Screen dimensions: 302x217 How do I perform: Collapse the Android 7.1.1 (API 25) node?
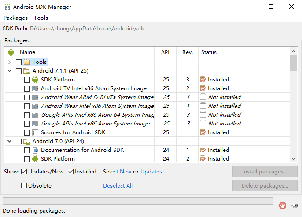pyautogui.click(x=9, y=71)
